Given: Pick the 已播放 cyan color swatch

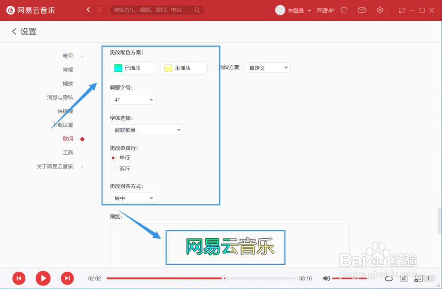Looking at the screenshot, I should coord(118,68).
